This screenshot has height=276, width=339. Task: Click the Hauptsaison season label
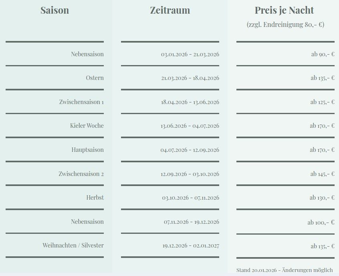[x=87, y=150]
